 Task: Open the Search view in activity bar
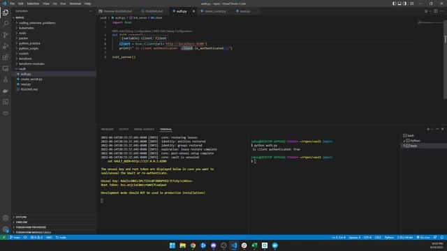(6, 24)
